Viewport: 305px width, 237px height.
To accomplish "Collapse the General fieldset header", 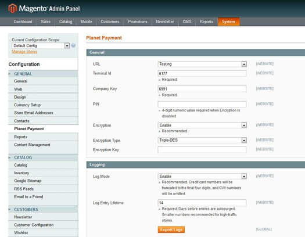I will pos(195,52).
